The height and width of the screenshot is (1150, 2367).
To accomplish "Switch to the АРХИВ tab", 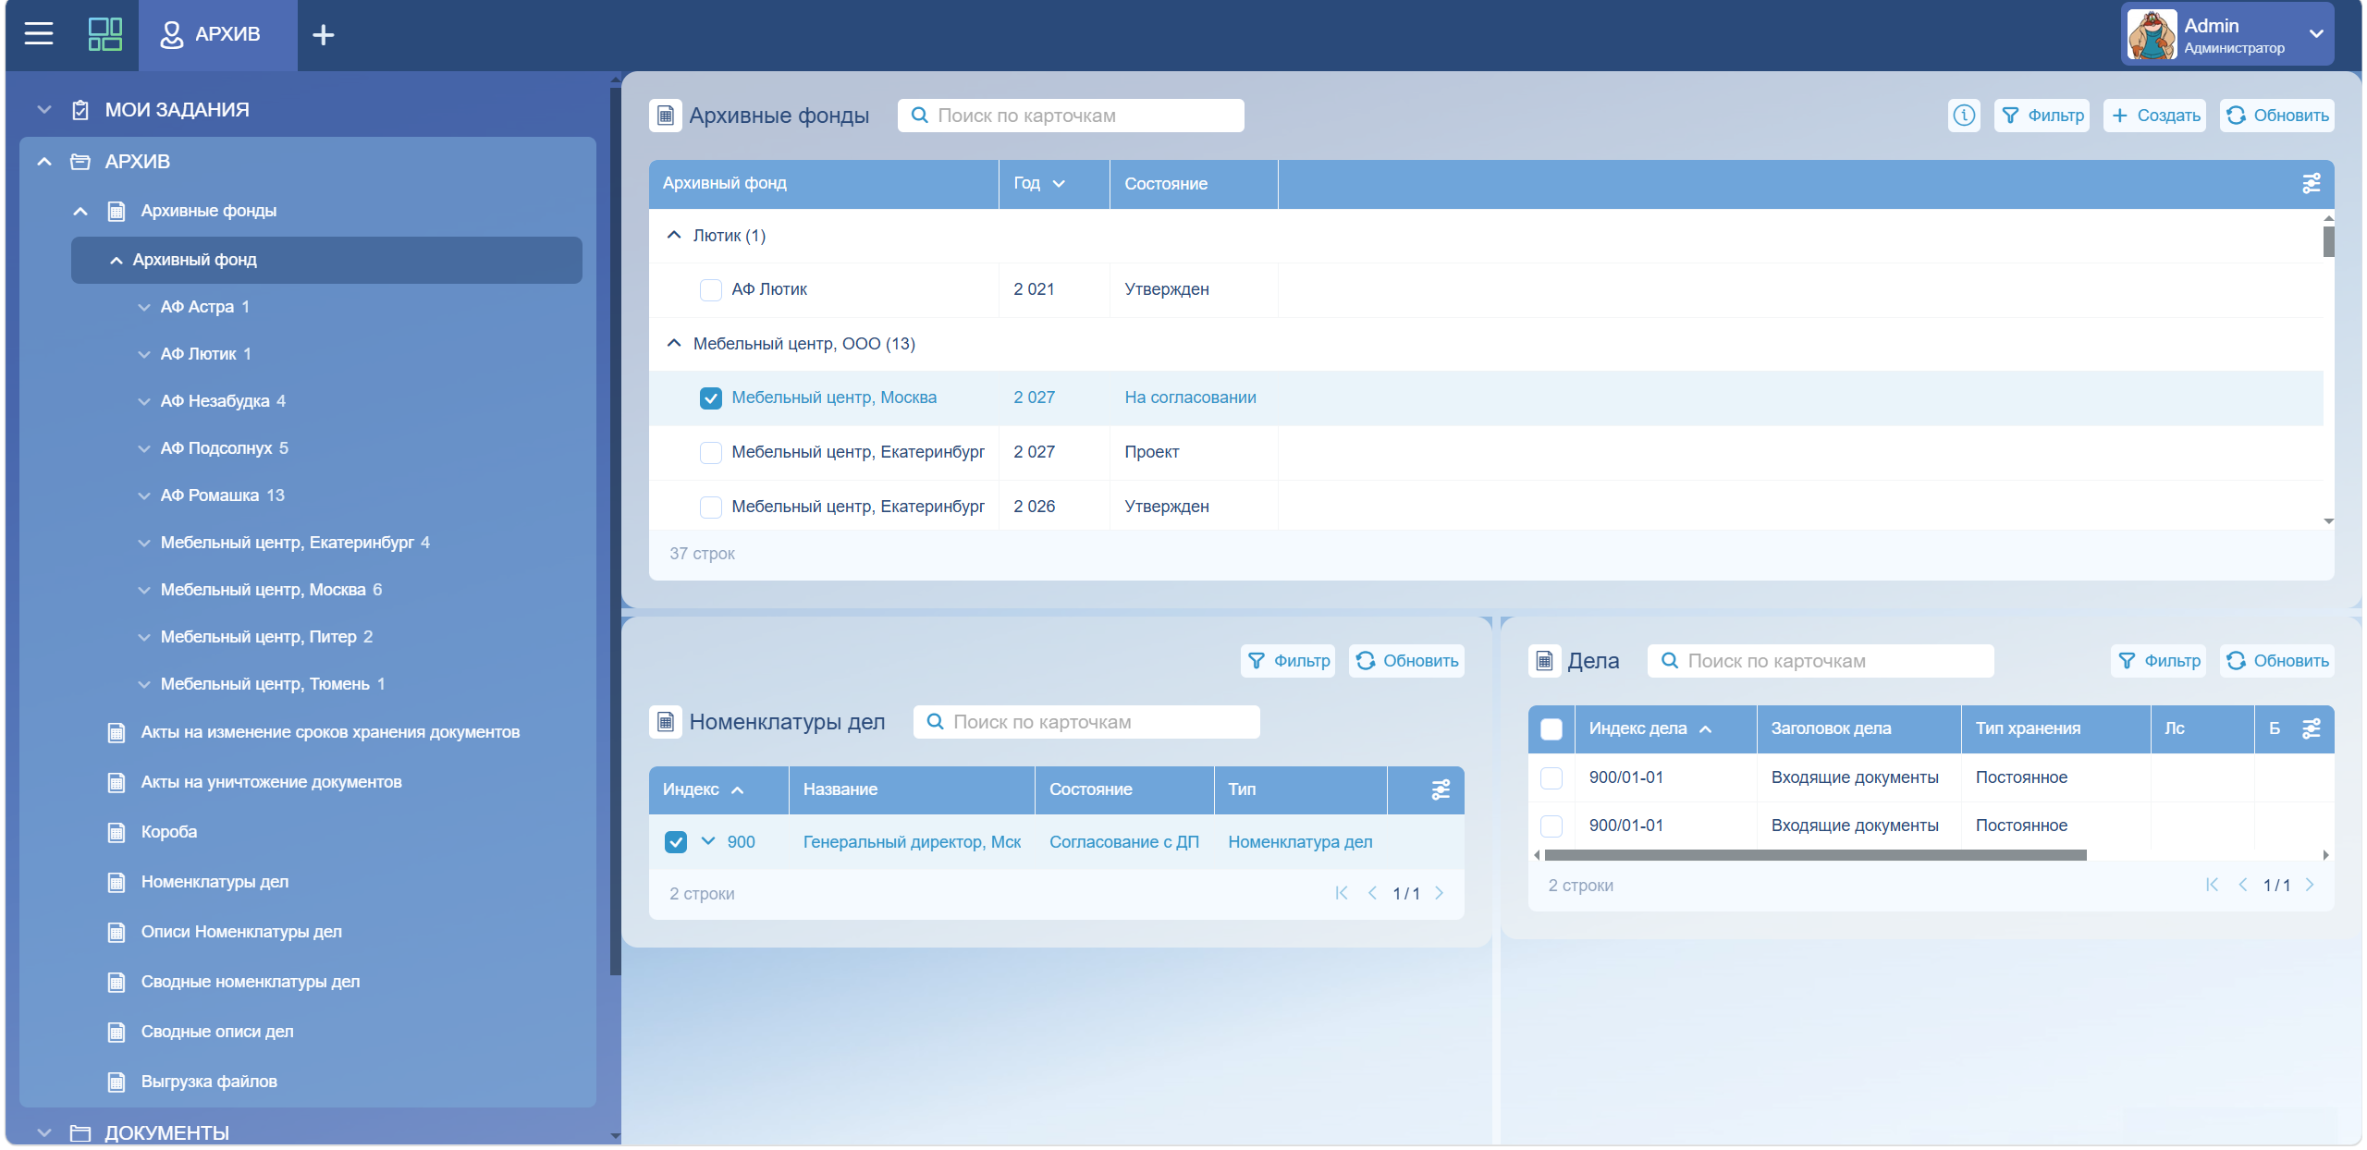I will click(218, 35).
